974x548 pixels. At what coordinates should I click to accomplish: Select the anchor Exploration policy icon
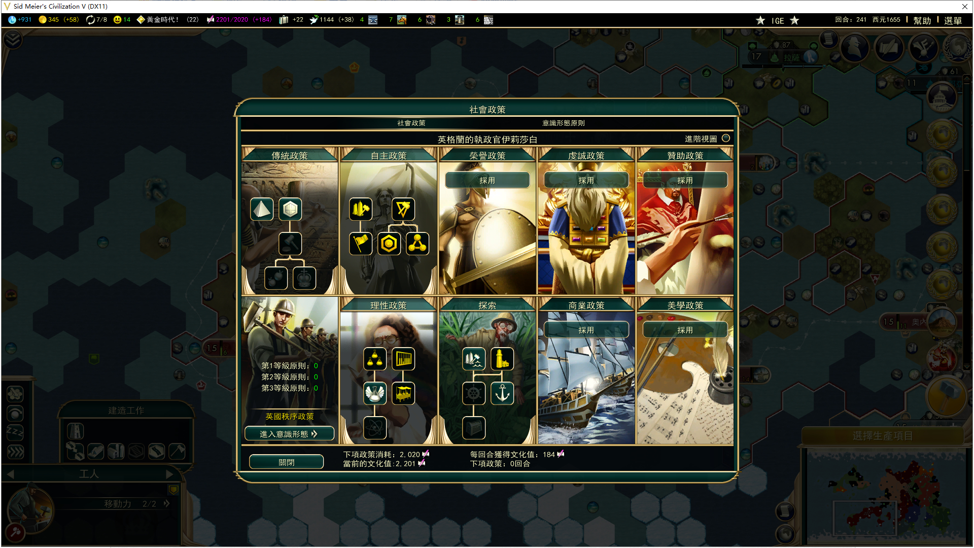pyautogui.click(x=502, y=393)
